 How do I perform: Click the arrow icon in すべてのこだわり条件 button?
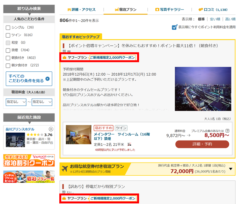(x=48, y=79)
